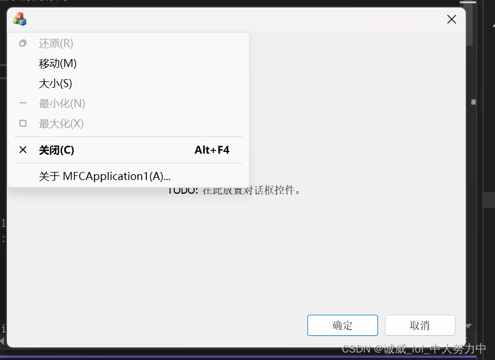Click the restore icon beside 还原(R)
The width and height of the screenshot is (495, 360).
23,43
